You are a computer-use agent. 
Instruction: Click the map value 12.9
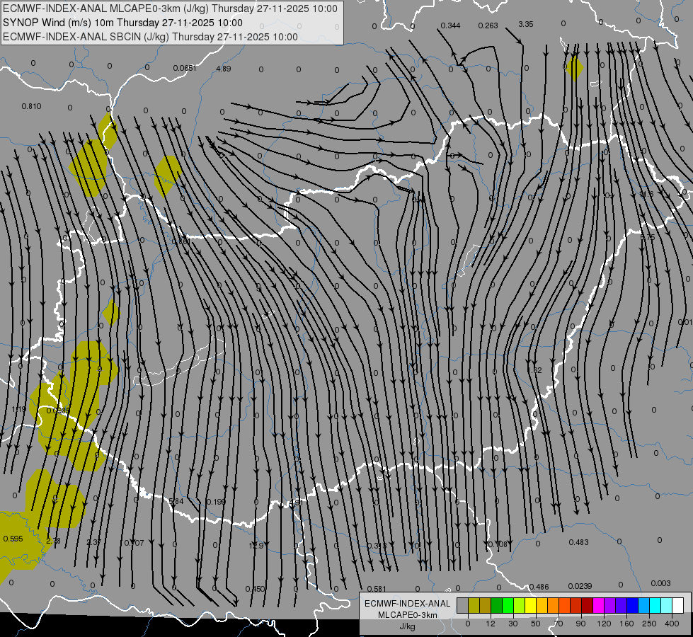pos(256,546)
